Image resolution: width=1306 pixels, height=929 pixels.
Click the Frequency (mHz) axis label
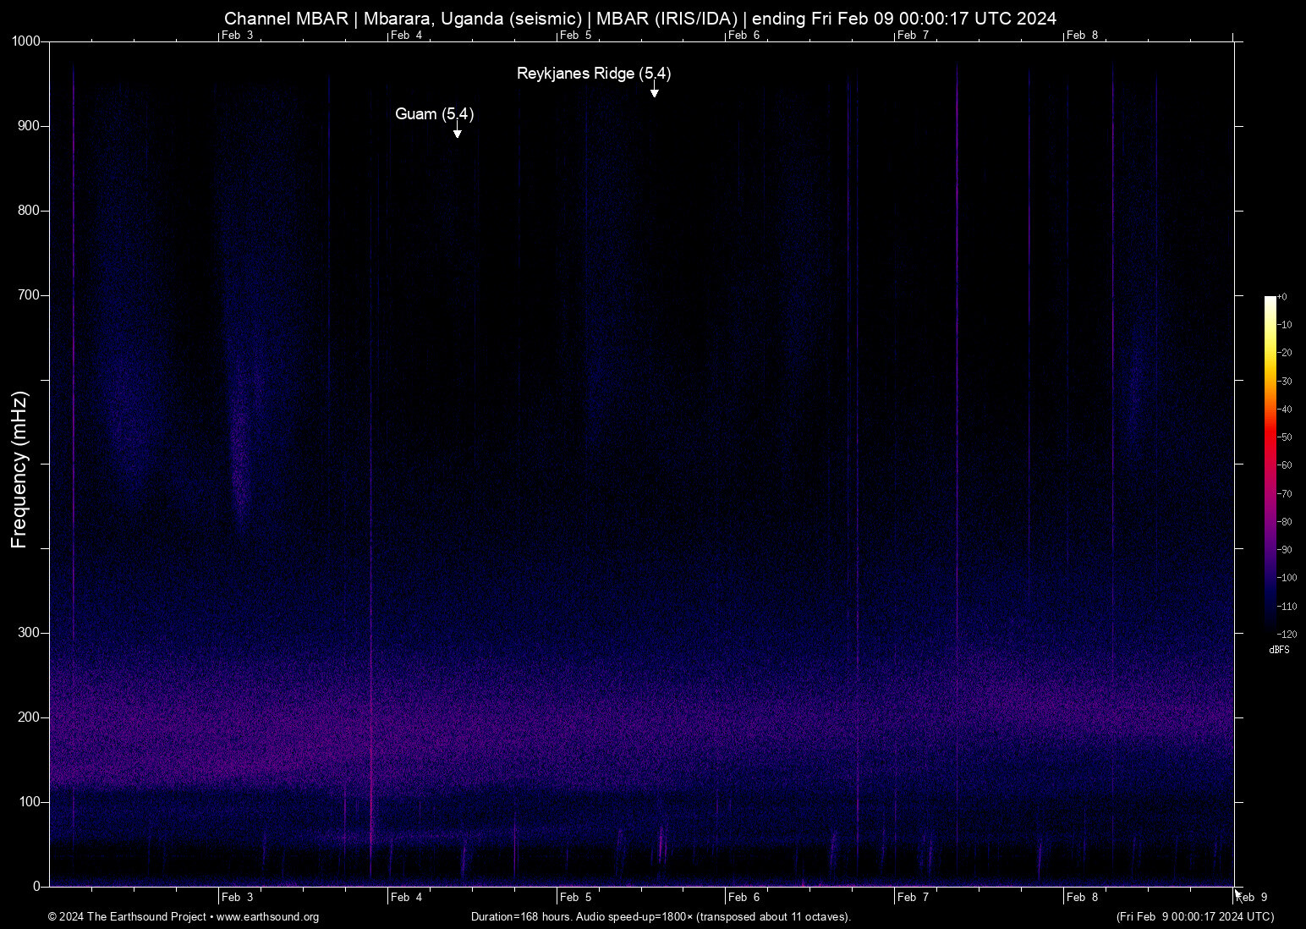19,470
